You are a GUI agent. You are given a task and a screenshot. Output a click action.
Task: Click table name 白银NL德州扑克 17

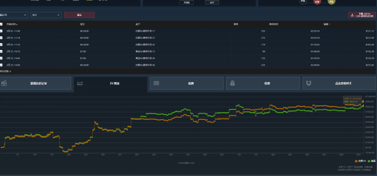coord(145,31)
